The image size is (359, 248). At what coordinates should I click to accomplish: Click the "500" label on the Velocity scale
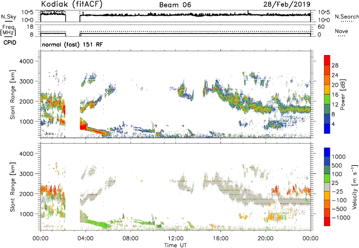(337, 166)
